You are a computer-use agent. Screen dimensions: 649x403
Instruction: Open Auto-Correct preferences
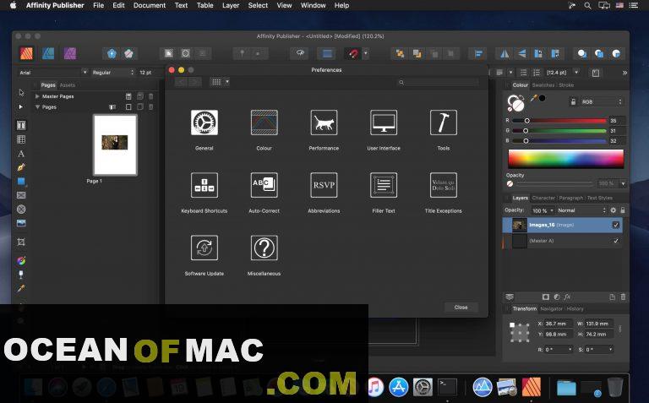(x=264, y=185)
